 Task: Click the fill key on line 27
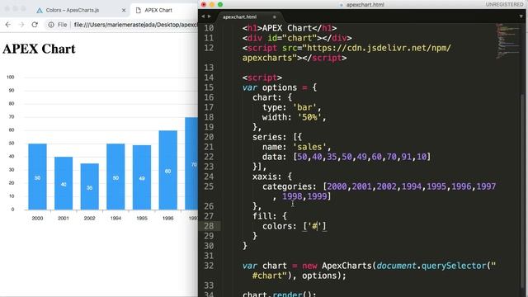click(x=262, y=216)
